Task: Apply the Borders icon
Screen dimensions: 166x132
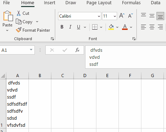Action: click(x=95, y=27)
